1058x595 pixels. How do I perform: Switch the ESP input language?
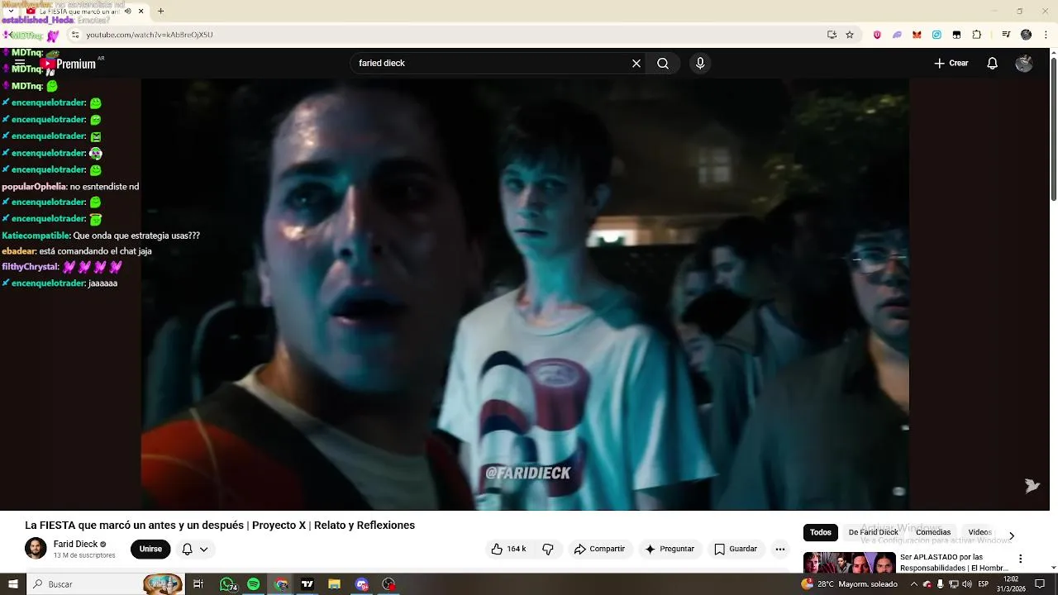pos(984,584)
